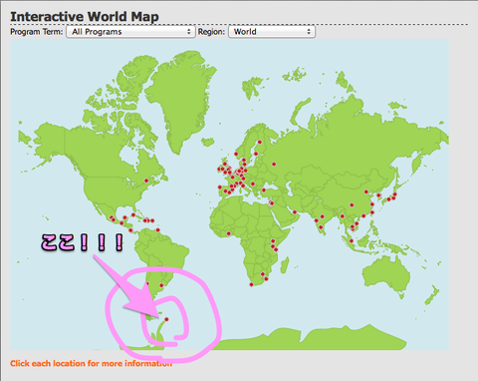Open the Program Term dropdown showing All Programs
478x381 pixels.
click(130, 32)
